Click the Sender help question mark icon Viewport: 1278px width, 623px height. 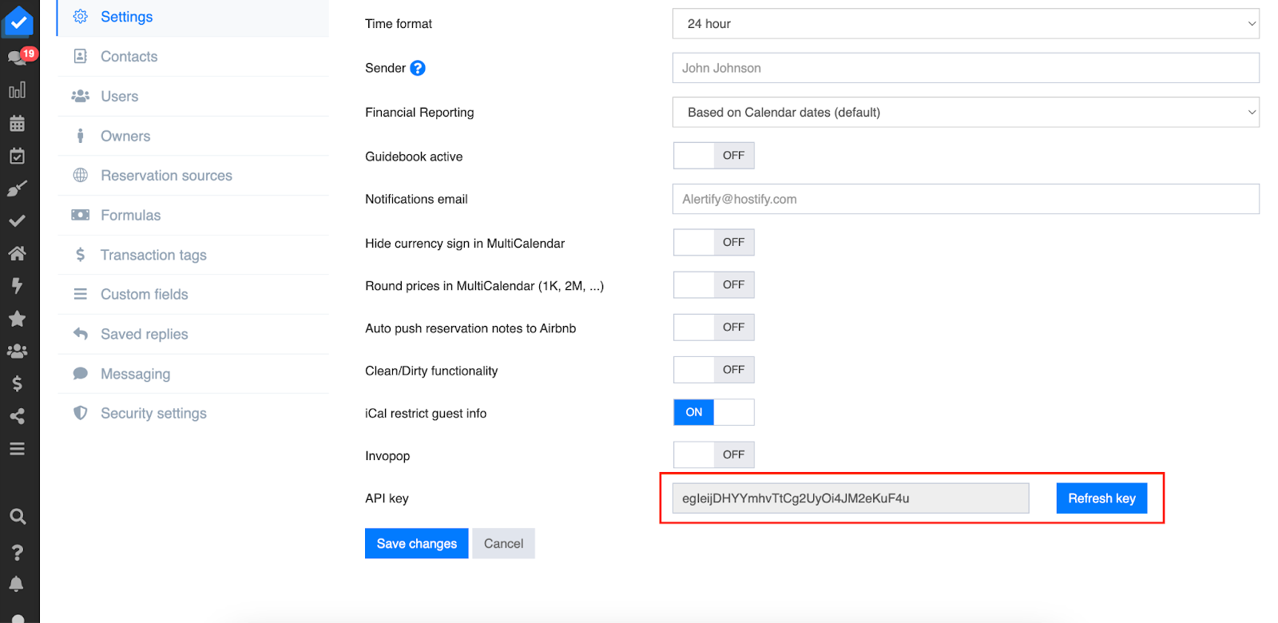[418, 69]
